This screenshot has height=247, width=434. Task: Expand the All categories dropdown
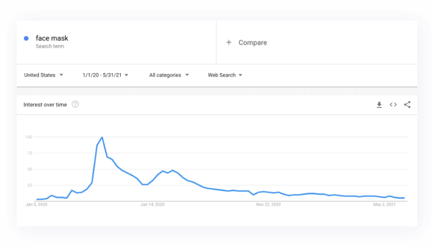(x=168, y=75)
